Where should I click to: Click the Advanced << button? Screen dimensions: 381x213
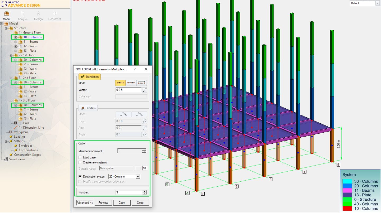(x=85, y=203)
